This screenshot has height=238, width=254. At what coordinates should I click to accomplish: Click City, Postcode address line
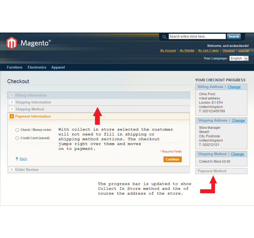209,136
